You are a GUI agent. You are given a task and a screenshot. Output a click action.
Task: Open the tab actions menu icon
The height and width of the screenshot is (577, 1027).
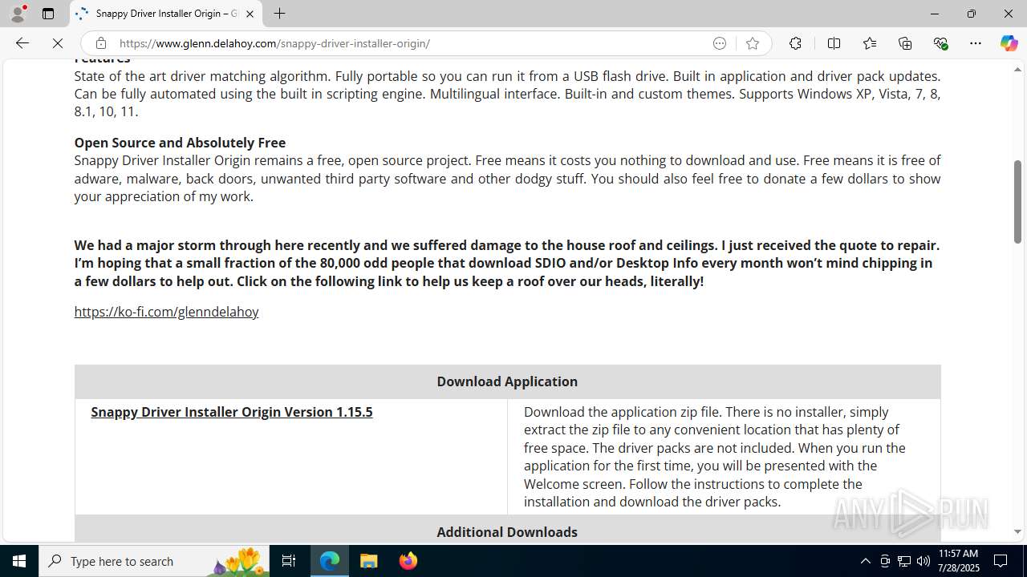pos(48,14)
